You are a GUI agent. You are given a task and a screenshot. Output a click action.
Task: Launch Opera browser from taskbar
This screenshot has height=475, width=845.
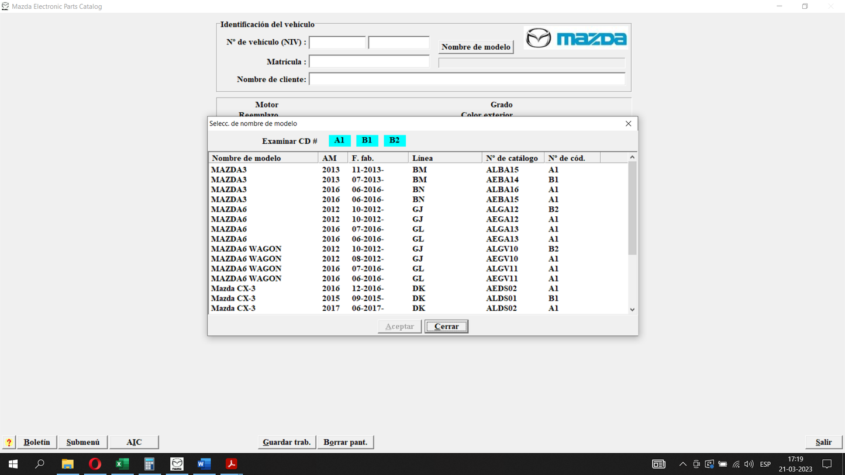click(95, 464)
